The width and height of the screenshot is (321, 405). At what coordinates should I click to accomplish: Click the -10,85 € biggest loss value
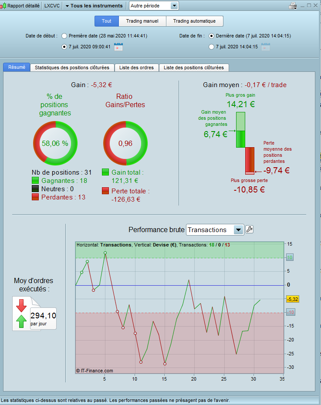249,189
